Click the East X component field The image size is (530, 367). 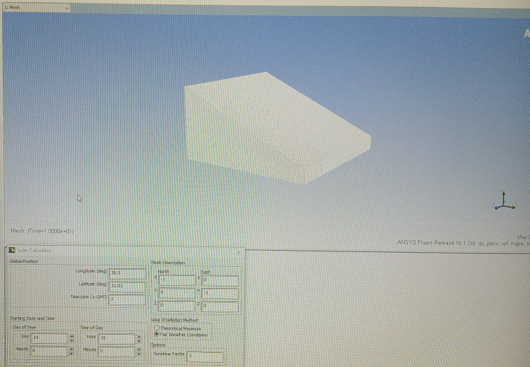(220, 280)
